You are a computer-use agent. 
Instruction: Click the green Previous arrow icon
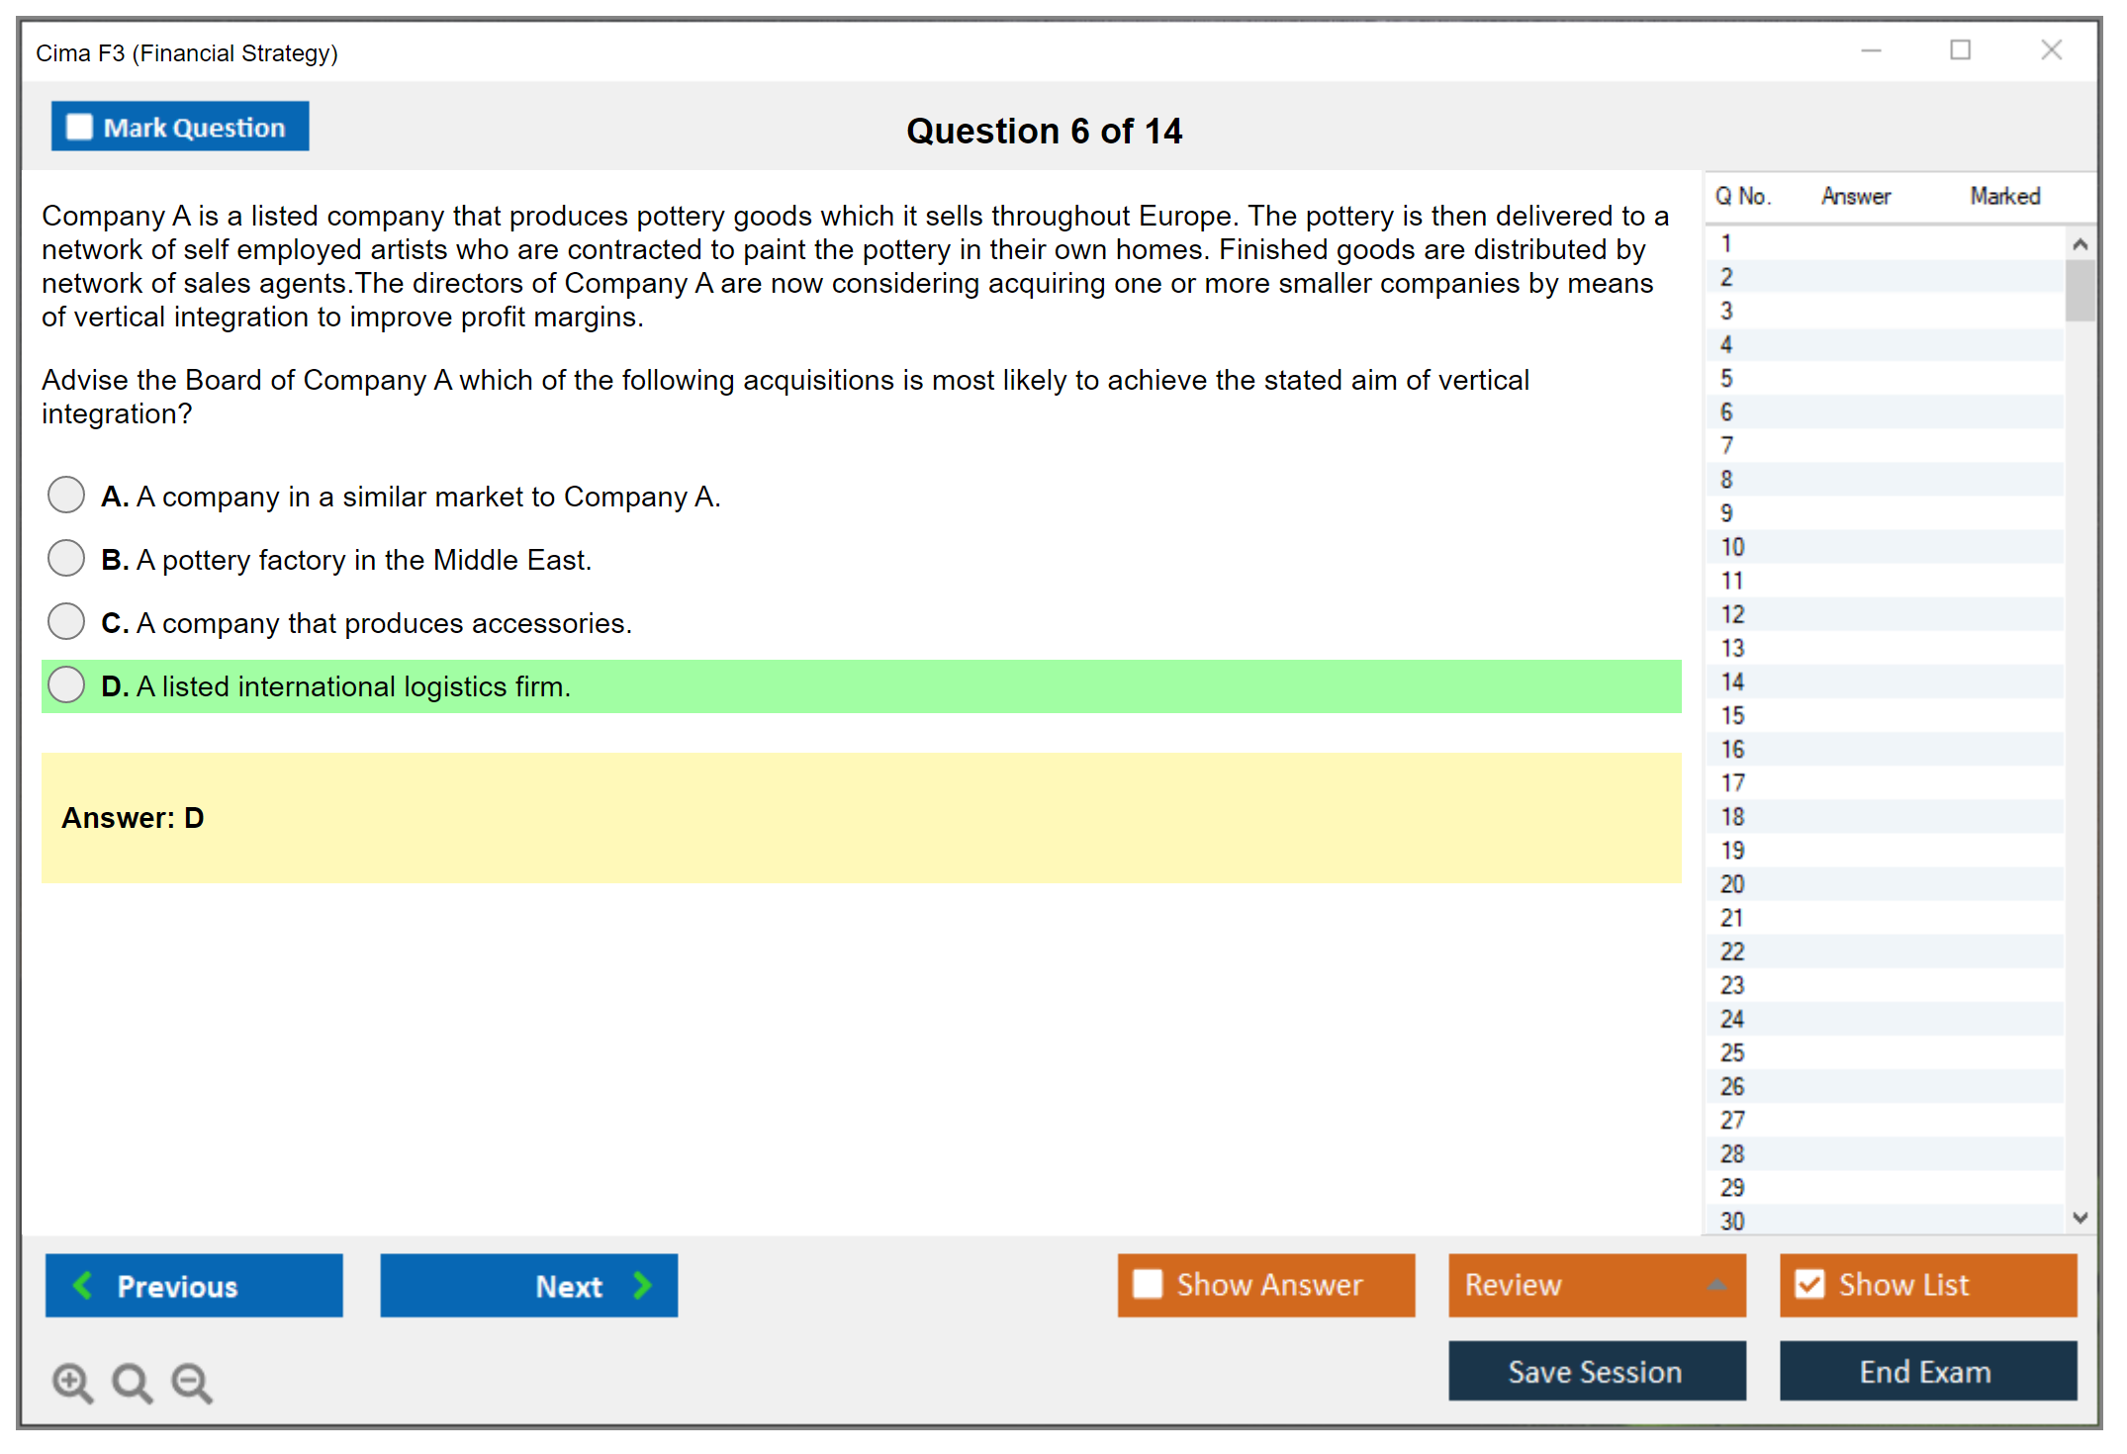83,1285
